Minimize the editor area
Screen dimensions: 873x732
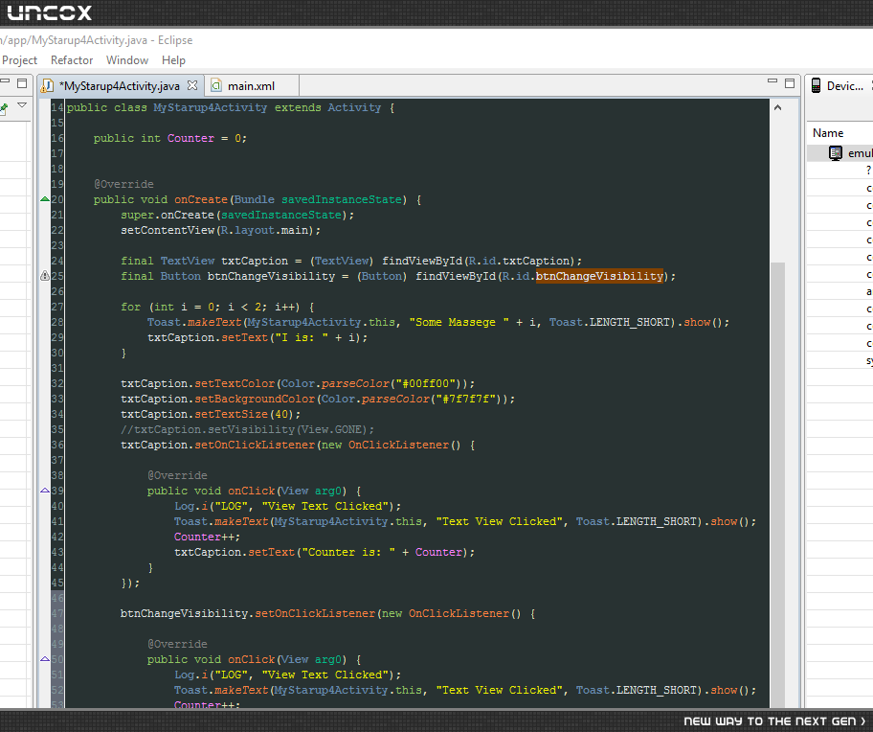coord(772,81)
